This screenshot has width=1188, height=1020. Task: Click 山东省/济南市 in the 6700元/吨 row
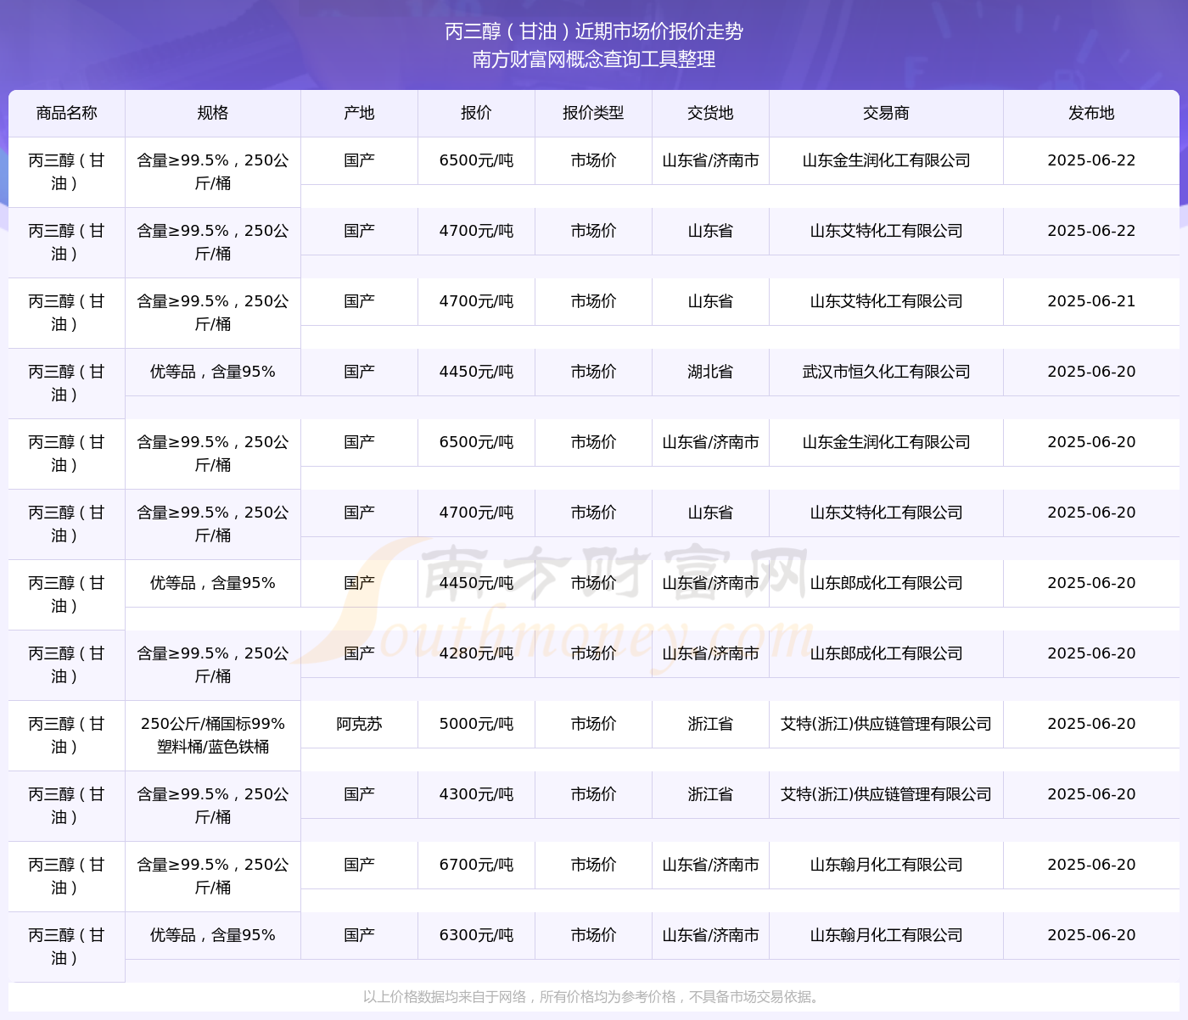710,865
